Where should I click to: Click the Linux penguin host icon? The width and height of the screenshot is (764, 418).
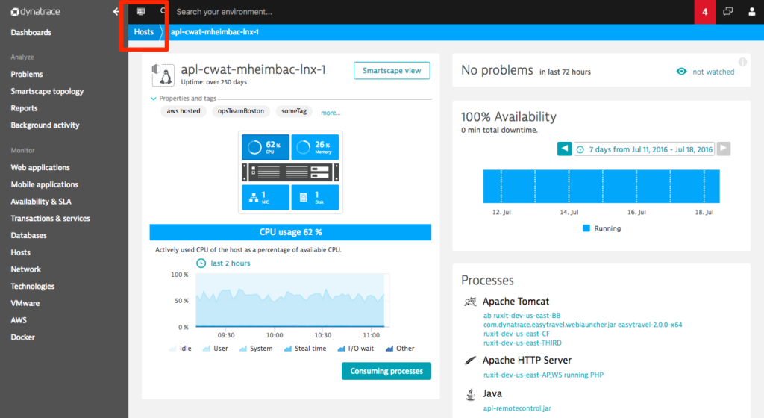tap(163, 75)
